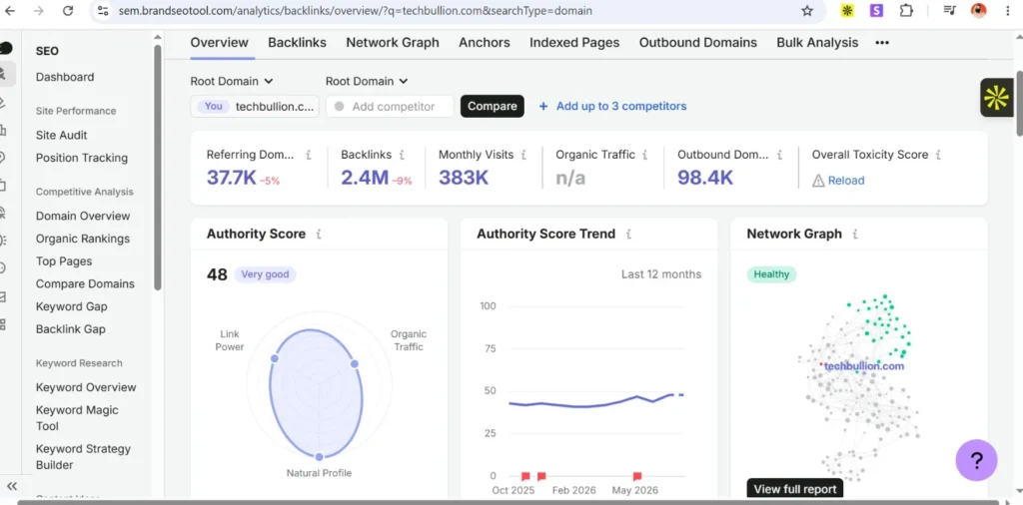1023x505 pixels.
Task: Open Keyword Overview in the sidebar
Action: [x=86, y=387]
